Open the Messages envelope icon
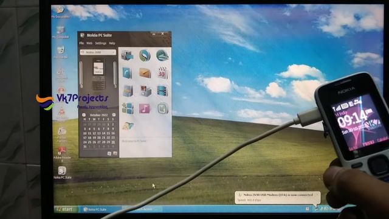Screen dimensions: 389x219 click(x=145, y=73)
